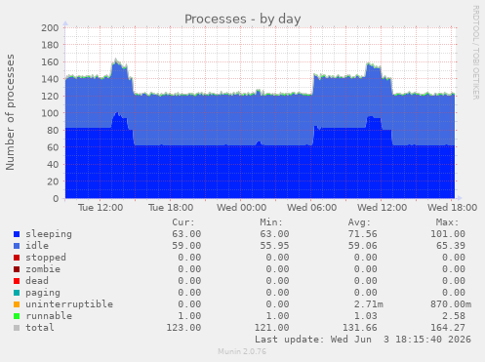The image size is (485, 362).
Task: Click the dead legend color swatch
Action: point(17,281)
